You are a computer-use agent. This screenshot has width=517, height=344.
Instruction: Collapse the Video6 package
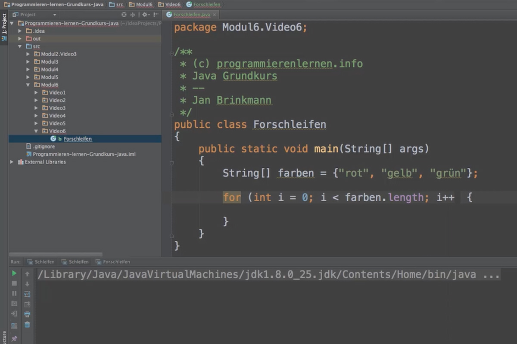tap(36, 131)
